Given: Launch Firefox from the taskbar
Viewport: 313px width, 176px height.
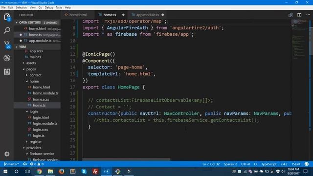Looking at the screenshot, I should coord(62,171).
